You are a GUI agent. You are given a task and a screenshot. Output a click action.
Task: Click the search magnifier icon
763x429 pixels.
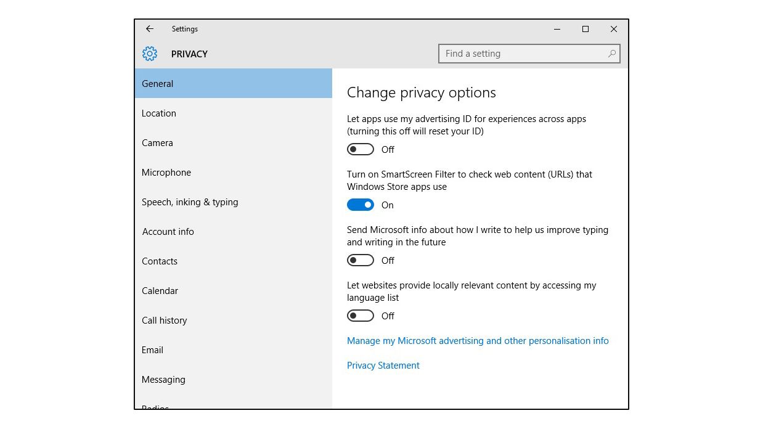click(x=612, y=54)
